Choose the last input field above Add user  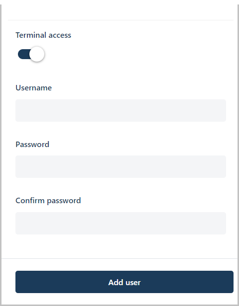click(120, 223)
